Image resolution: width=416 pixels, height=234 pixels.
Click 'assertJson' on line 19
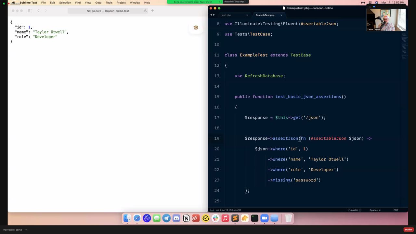285,138
